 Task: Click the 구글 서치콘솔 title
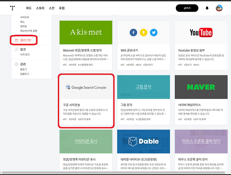click(71, 105)
